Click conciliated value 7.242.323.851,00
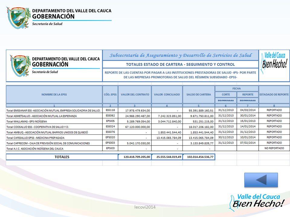The height and width of the screenshot is (217, 290). pyautogui.click(x=169, y=116)
